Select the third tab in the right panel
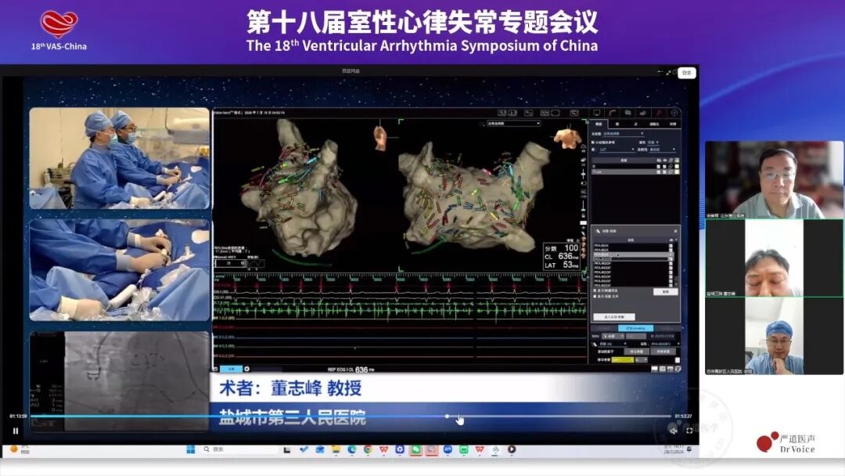Image resolution: width=845 pixels, height=476 pixels. (636, 124)
